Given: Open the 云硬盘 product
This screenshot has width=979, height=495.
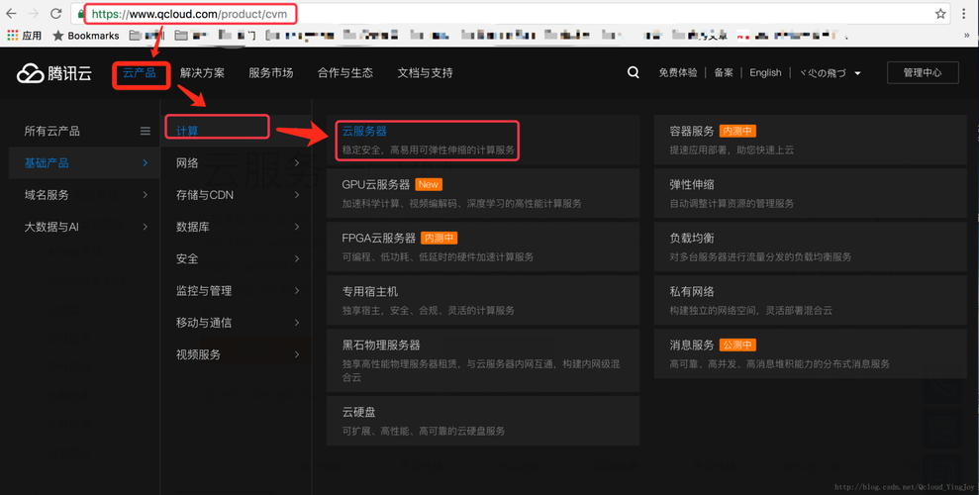Looking at the screenshot, I should [359, 412].
